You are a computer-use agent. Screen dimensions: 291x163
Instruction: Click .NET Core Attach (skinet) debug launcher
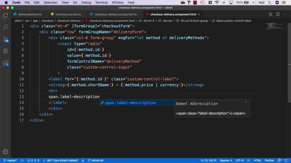[x=60, y=160]
